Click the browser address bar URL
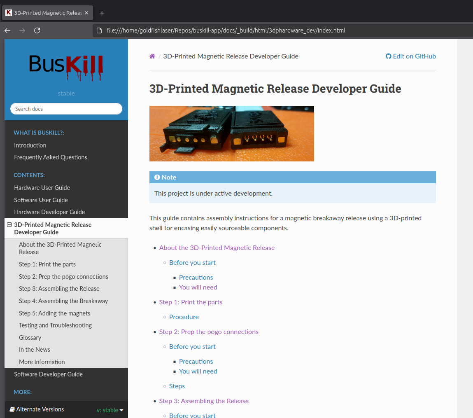The height and width of the screenshot is (418, 473). (x=226, y=30)
